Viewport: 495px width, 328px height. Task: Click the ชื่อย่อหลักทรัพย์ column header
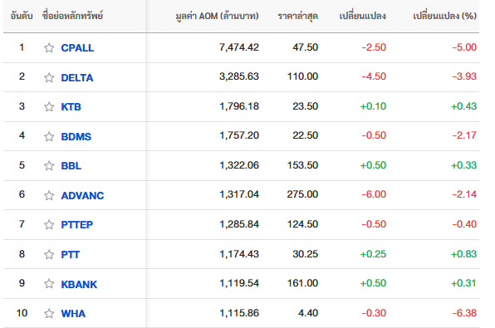(x=72, y=16)
